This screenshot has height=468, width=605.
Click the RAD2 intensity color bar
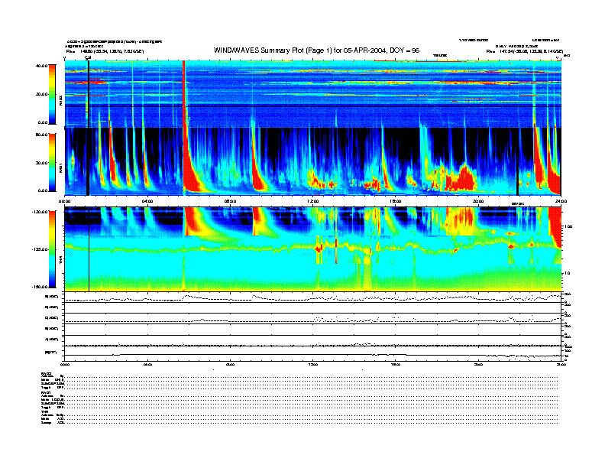point(50,93)
